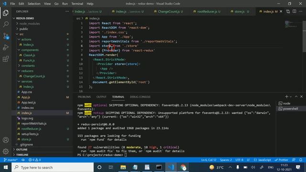Collapse the src folder

[x=42, y=34]
